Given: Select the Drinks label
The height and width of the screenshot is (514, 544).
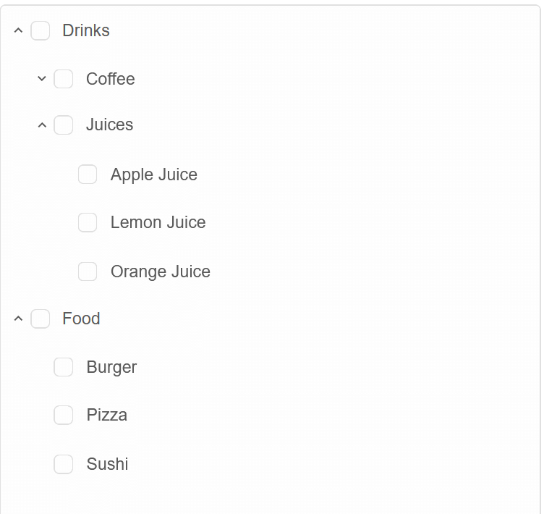Looking at the screenshot, I should click(x=86, y=30).
